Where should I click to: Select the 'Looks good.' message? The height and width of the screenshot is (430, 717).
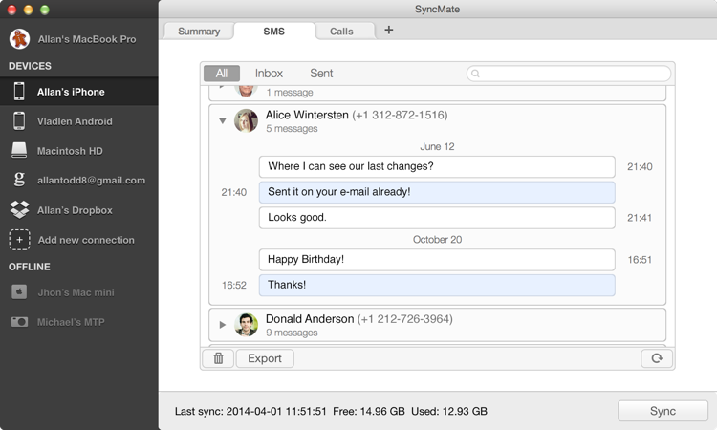[x=437, y=218]
